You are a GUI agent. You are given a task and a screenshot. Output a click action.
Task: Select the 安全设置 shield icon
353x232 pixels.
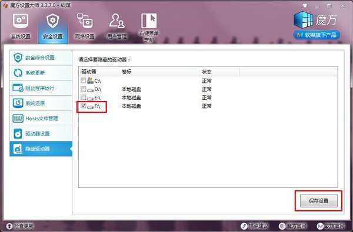coord(52,21)
